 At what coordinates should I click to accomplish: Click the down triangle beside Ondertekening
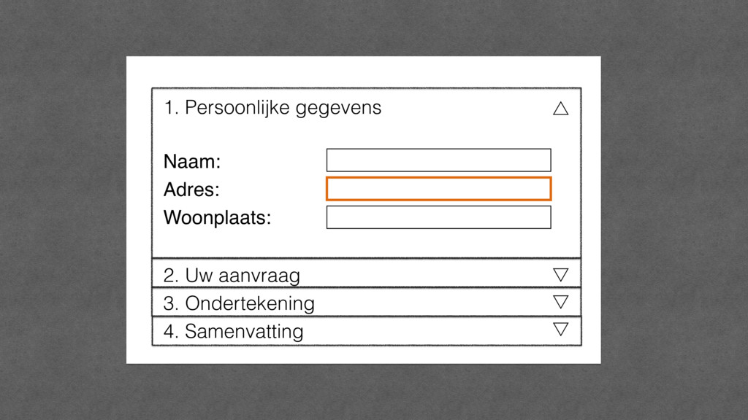[560, 301]
